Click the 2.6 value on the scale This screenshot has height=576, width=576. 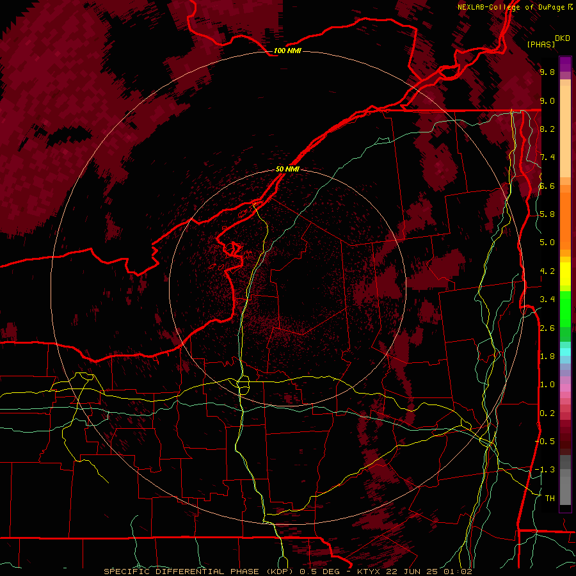tap(547, 328)
